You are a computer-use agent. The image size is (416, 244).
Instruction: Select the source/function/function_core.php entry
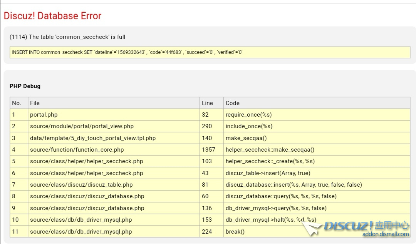77,150
